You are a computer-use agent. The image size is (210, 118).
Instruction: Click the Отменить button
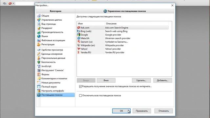[163, 111]
